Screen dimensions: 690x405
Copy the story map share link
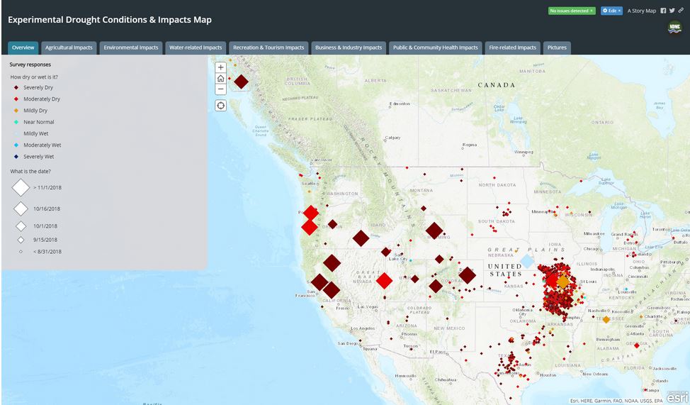click(x=681, y=11)
